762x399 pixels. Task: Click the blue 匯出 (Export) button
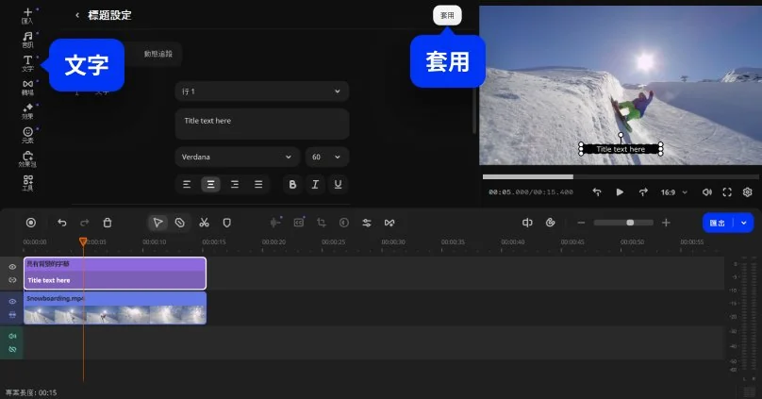tap(719, 223)
